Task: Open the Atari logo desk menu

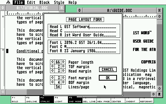Action: pos(8,2)
